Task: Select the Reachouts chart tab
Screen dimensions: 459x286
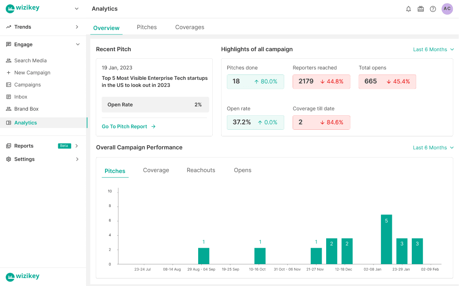Action: [201, 170]
